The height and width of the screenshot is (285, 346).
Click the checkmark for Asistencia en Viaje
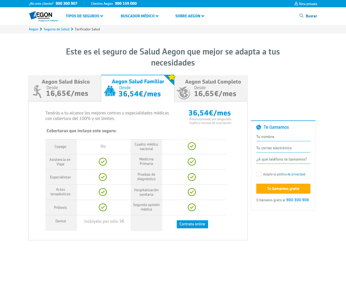click(x=103, y=162)
